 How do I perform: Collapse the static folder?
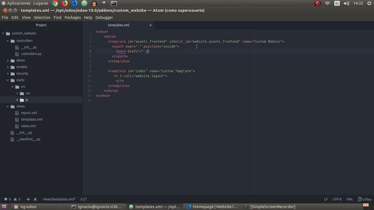(x=8, y=80)
